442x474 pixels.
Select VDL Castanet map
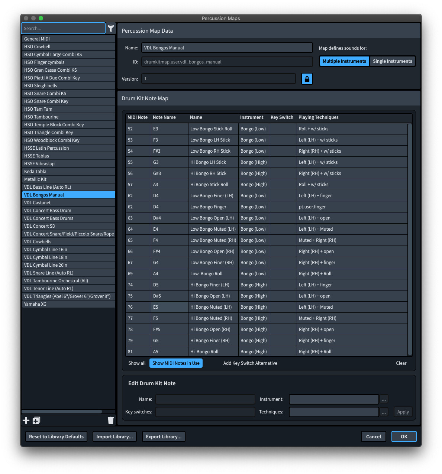(68, 202)
